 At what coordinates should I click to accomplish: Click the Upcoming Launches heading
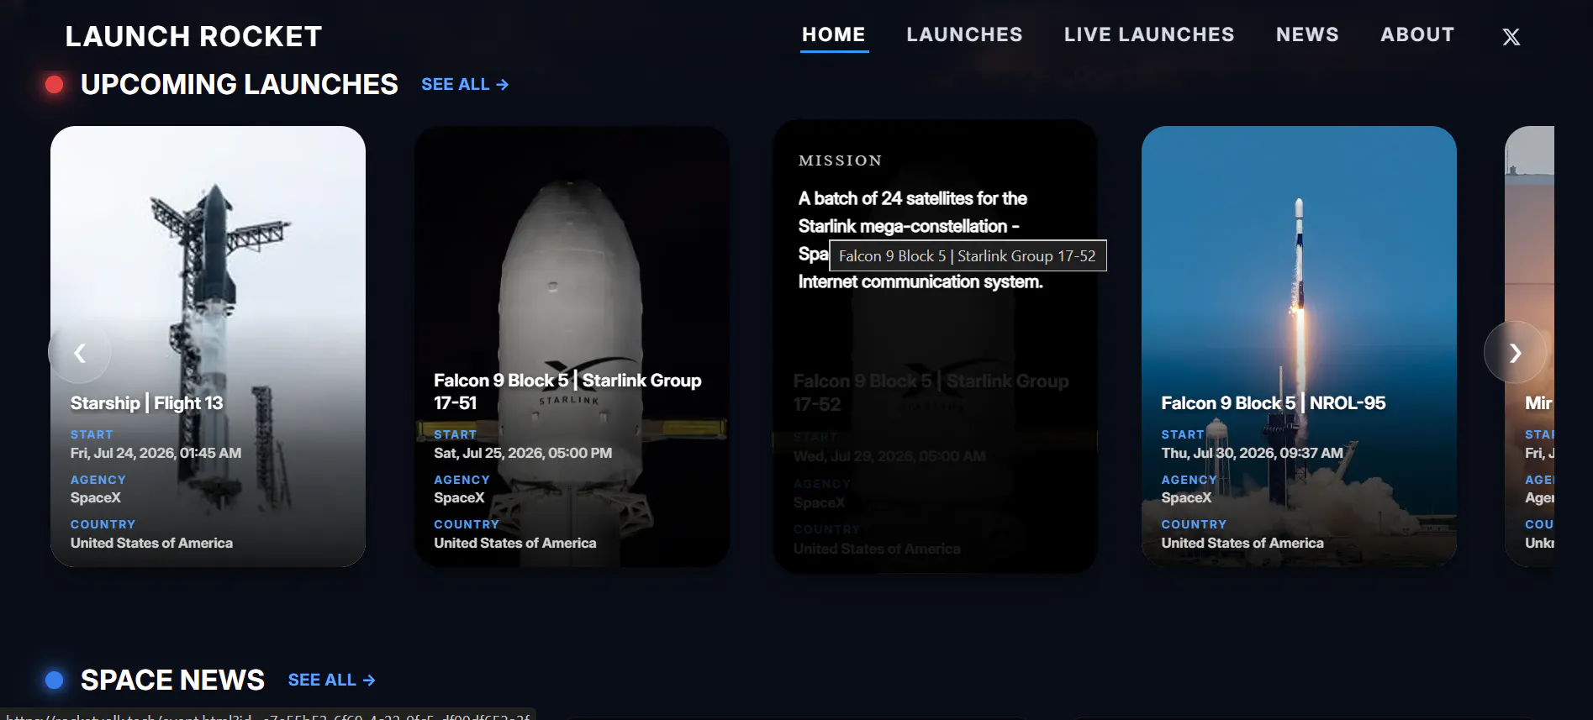coord(240,84)
